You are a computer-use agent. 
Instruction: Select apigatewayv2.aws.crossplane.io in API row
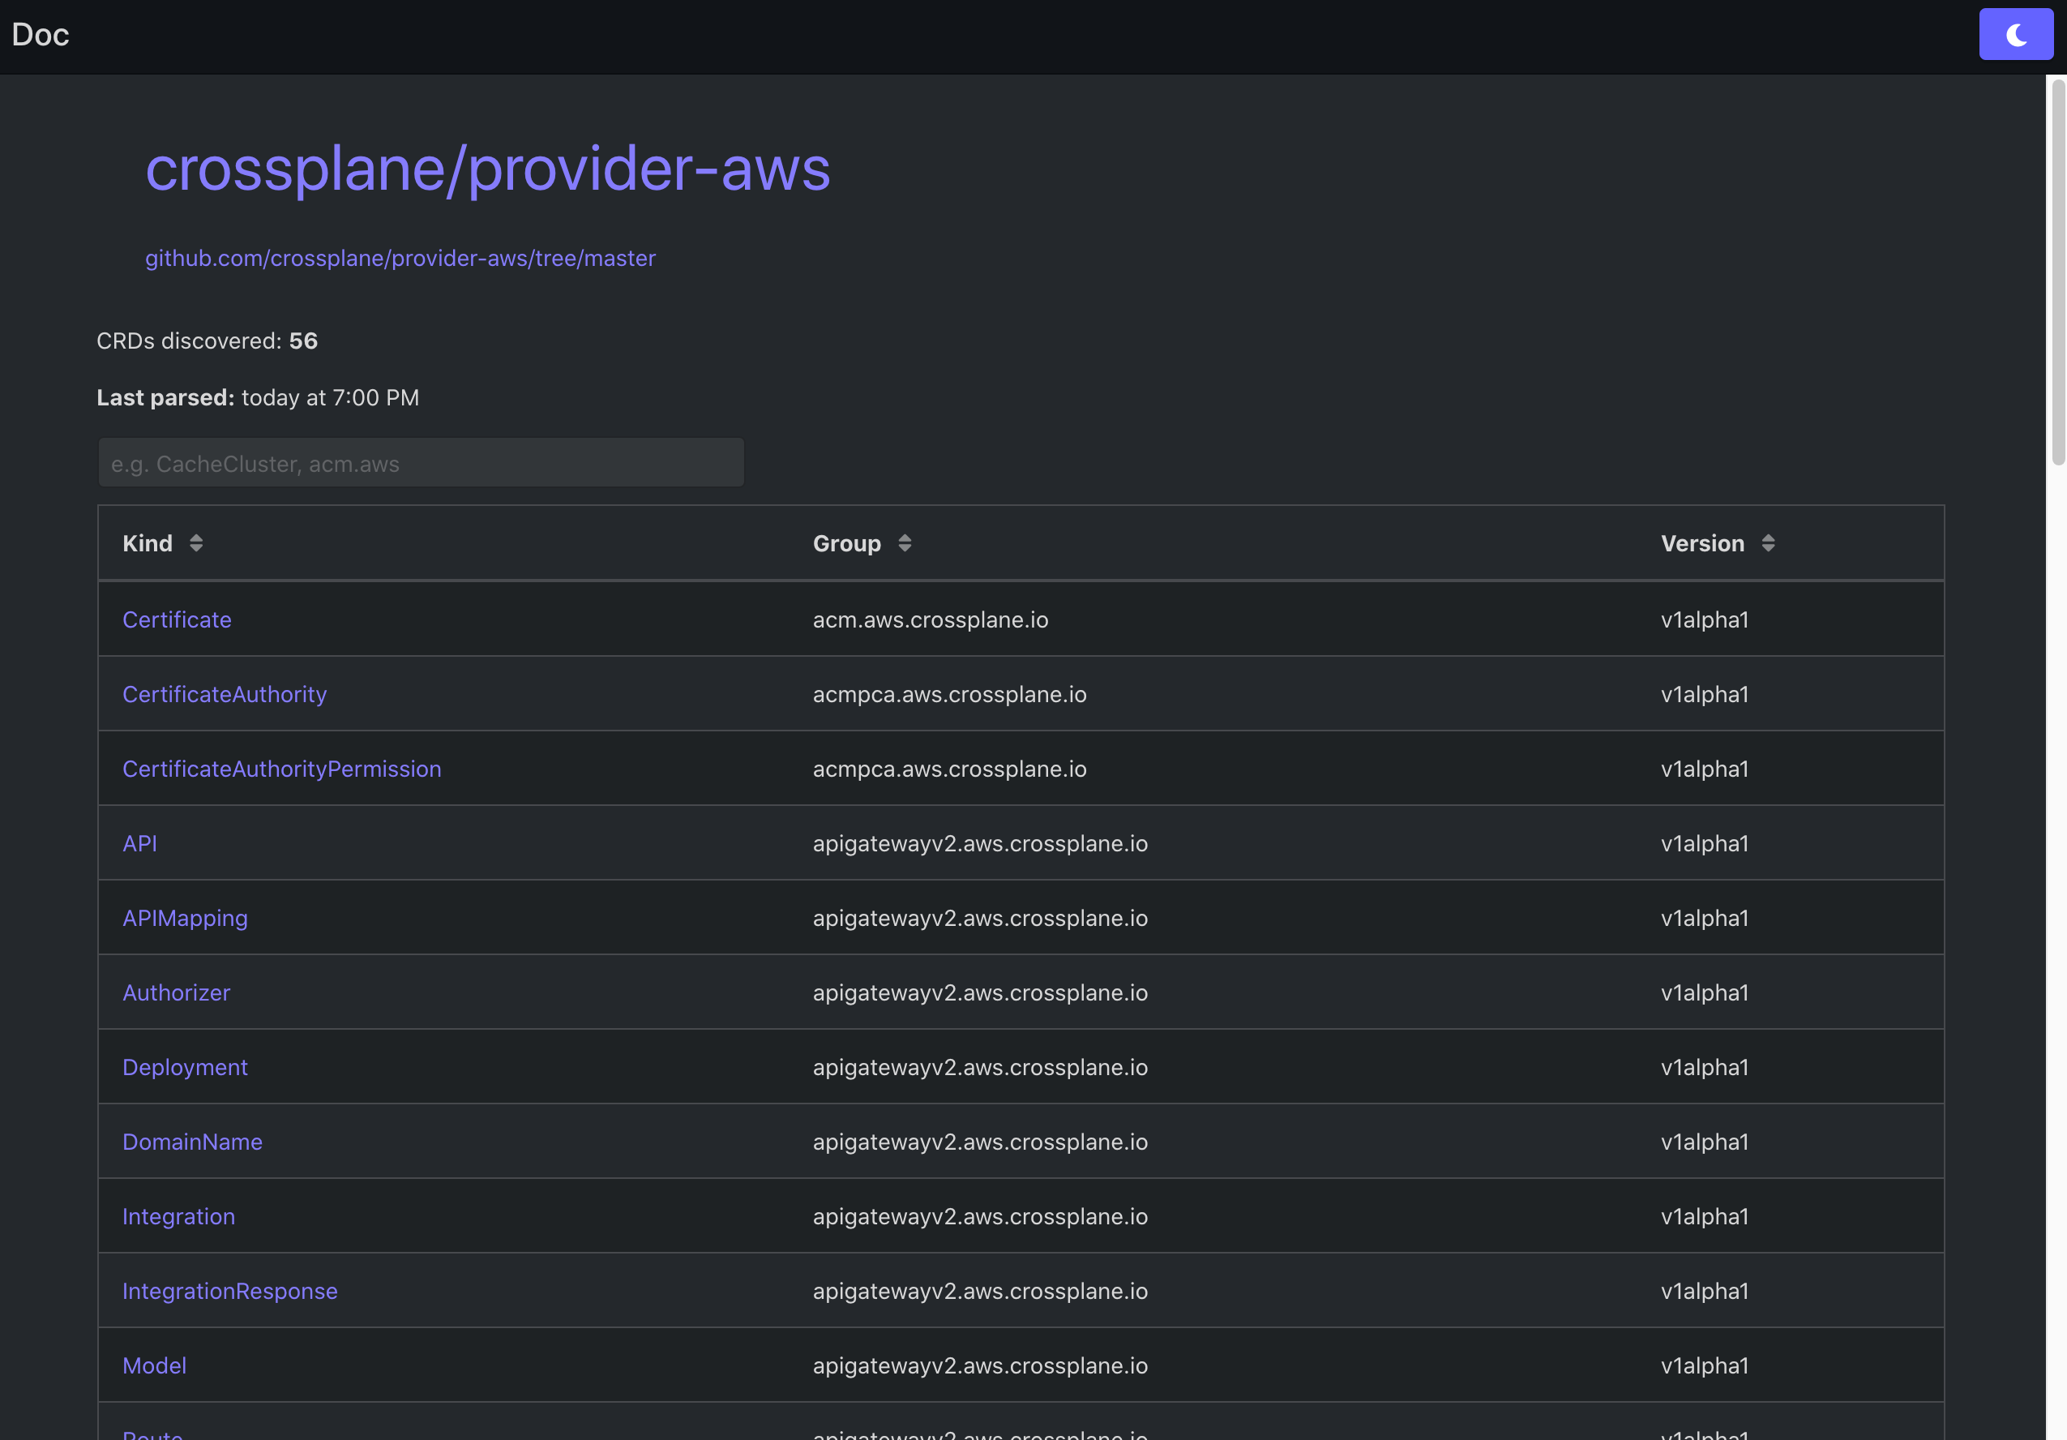point(980,844)
